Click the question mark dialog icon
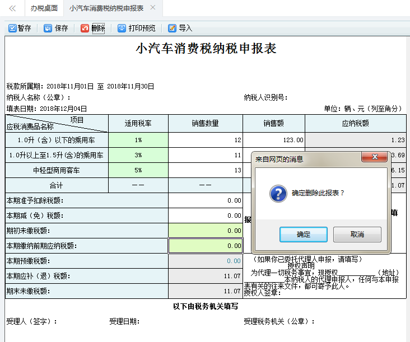This screenshot has height=342, width=410. tap(278, 194)
